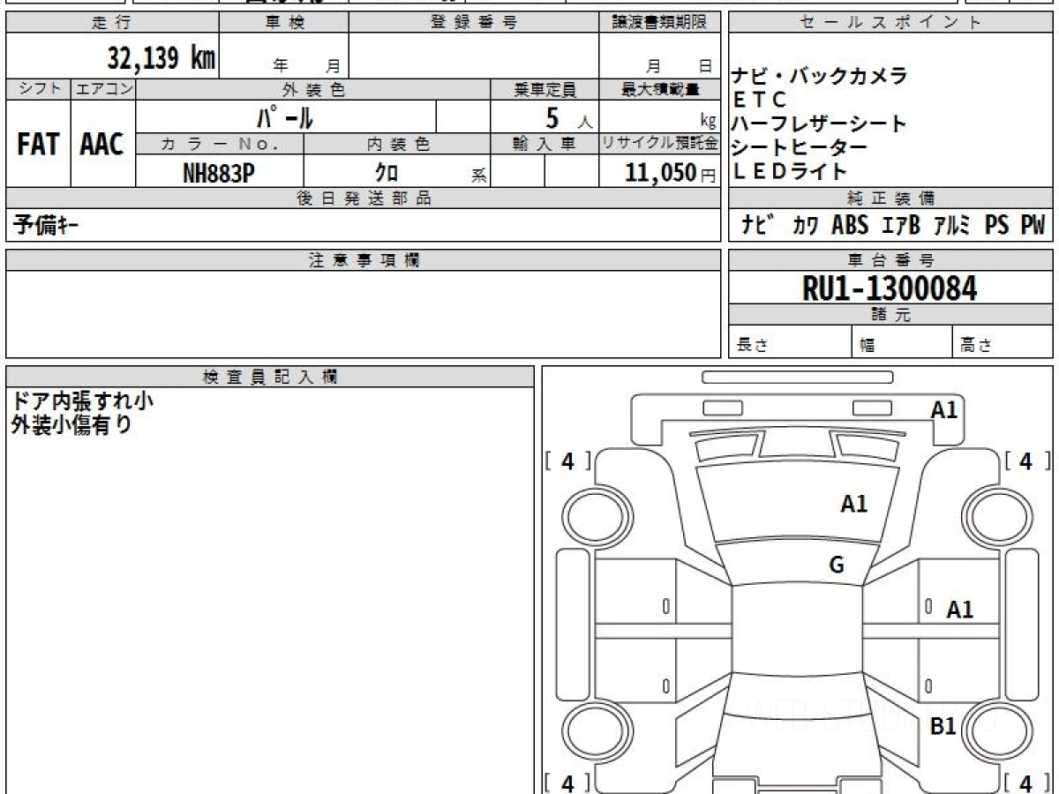Select the ETC sales point line

coord(760,100)
